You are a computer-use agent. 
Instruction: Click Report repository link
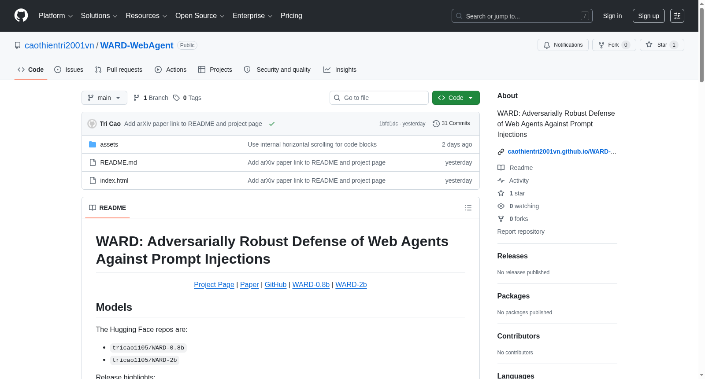(521, 232)
